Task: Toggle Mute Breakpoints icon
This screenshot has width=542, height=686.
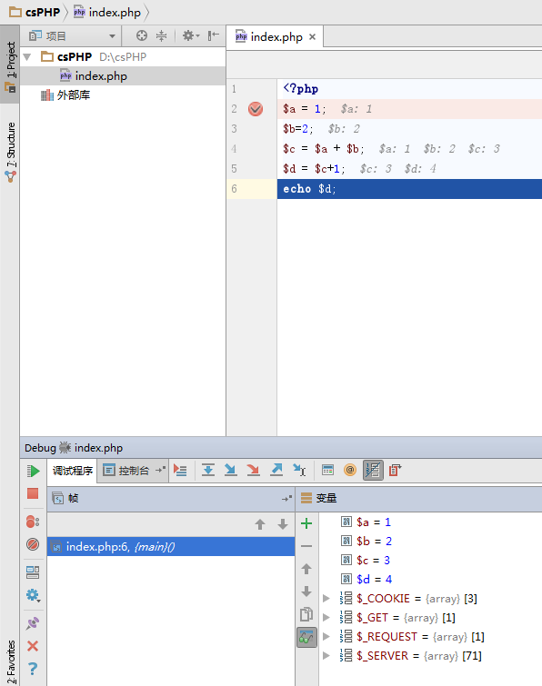Action: click(x=33, y=544)
